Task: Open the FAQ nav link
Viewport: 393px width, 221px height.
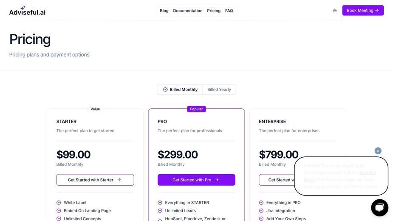Action: click(x=229, y=11)
